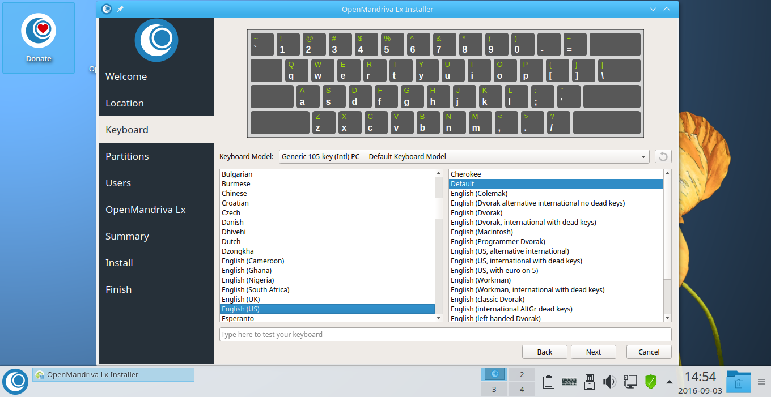Select Dzongkha keyboard language
Screen dimensions: 771x397
(327, 251)
